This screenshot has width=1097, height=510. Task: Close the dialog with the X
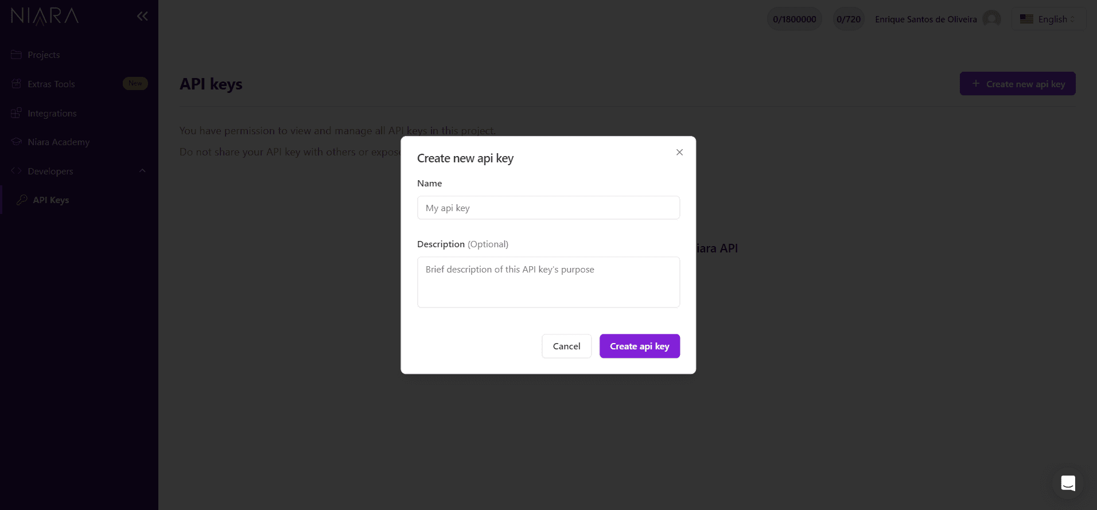(x=679, y=152)
